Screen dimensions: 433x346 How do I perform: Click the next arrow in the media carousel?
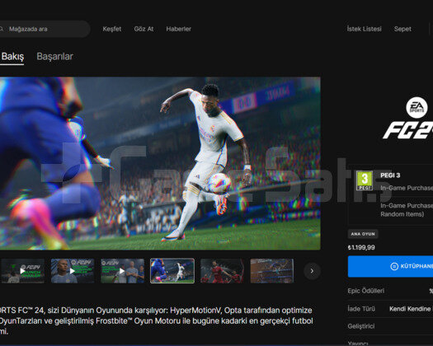(312, 271)
